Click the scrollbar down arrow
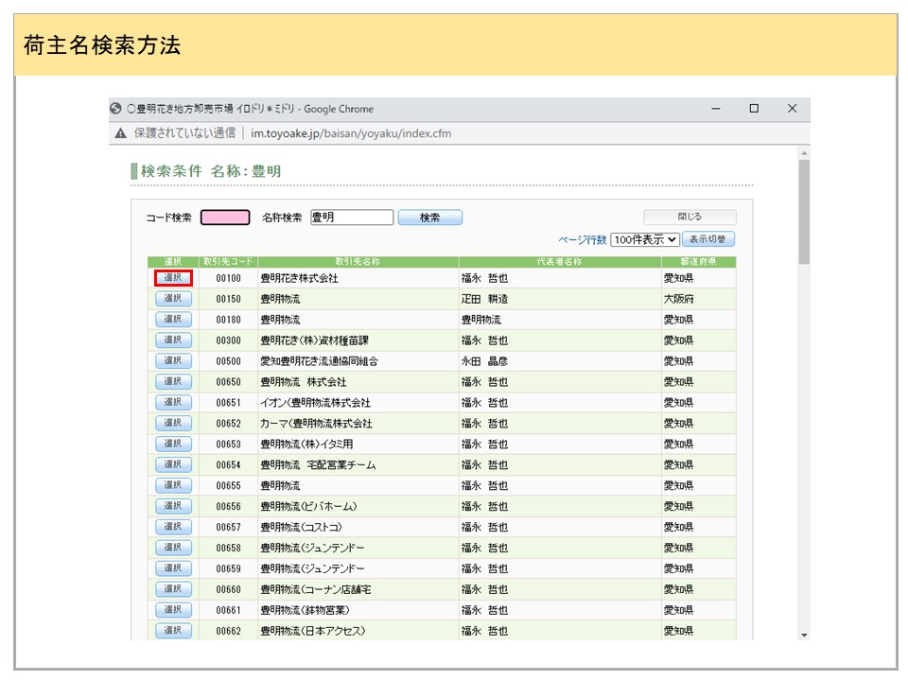 pos(804,635)
